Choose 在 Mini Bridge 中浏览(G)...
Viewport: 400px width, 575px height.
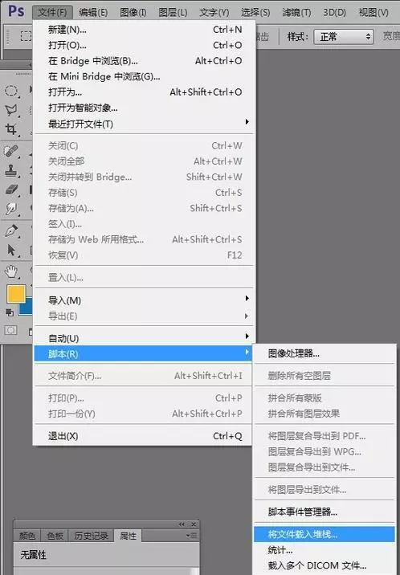(x=144, y=76)
